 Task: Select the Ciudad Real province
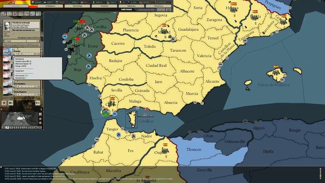156,66
